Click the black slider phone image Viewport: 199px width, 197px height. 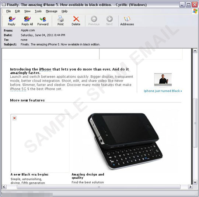point(125,141)
